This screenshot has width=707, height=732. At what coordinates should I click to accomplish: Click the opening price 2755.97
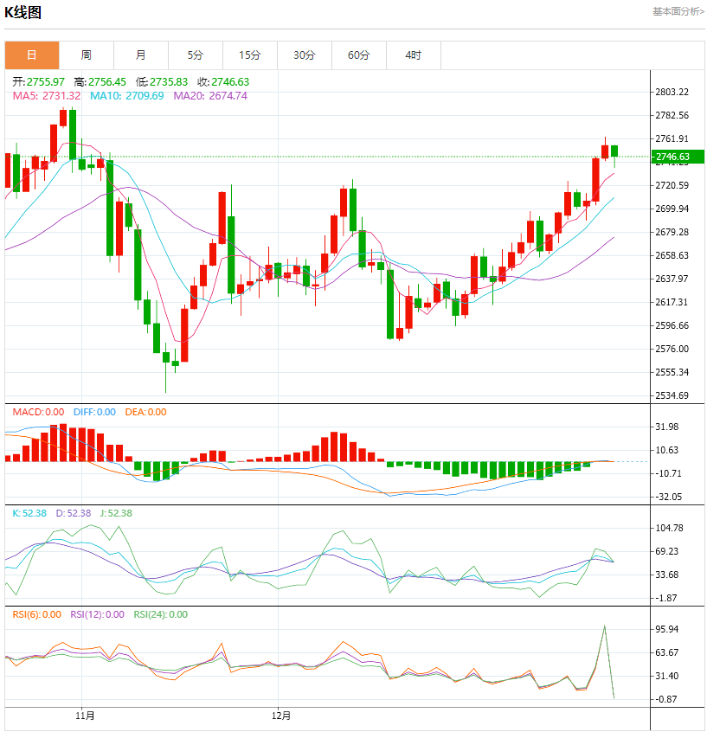[x=45, y=81]
